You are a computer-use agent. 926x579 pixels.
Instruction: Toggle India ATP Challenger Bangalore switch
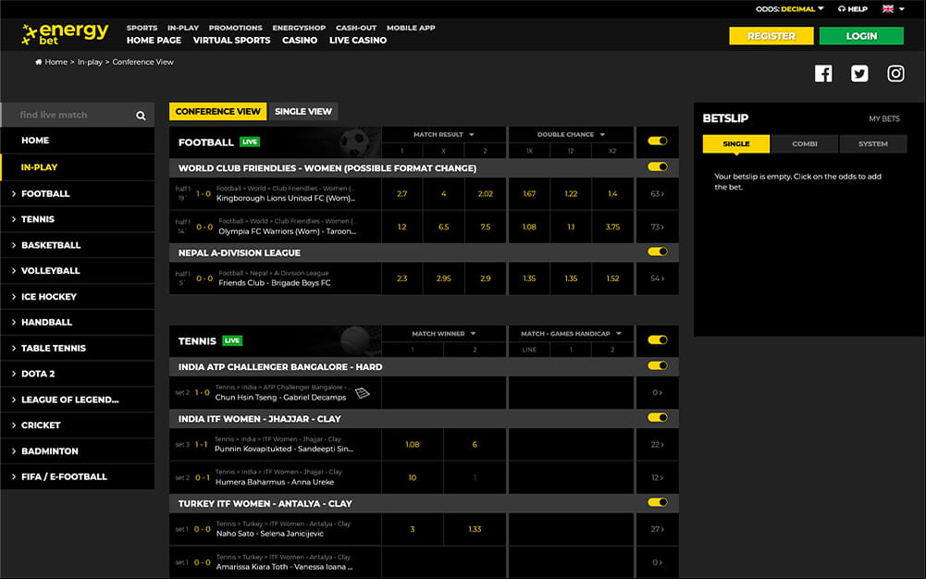point(658,366)
